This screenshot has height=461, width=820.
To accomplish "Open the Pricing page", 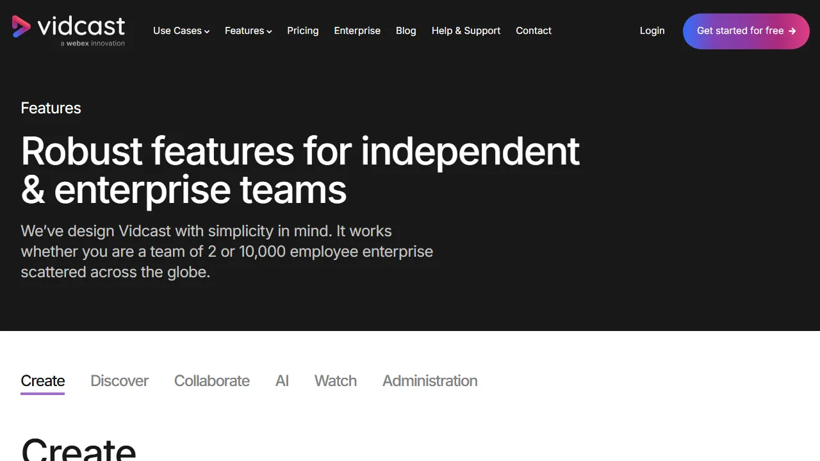I will click(303, 31).
